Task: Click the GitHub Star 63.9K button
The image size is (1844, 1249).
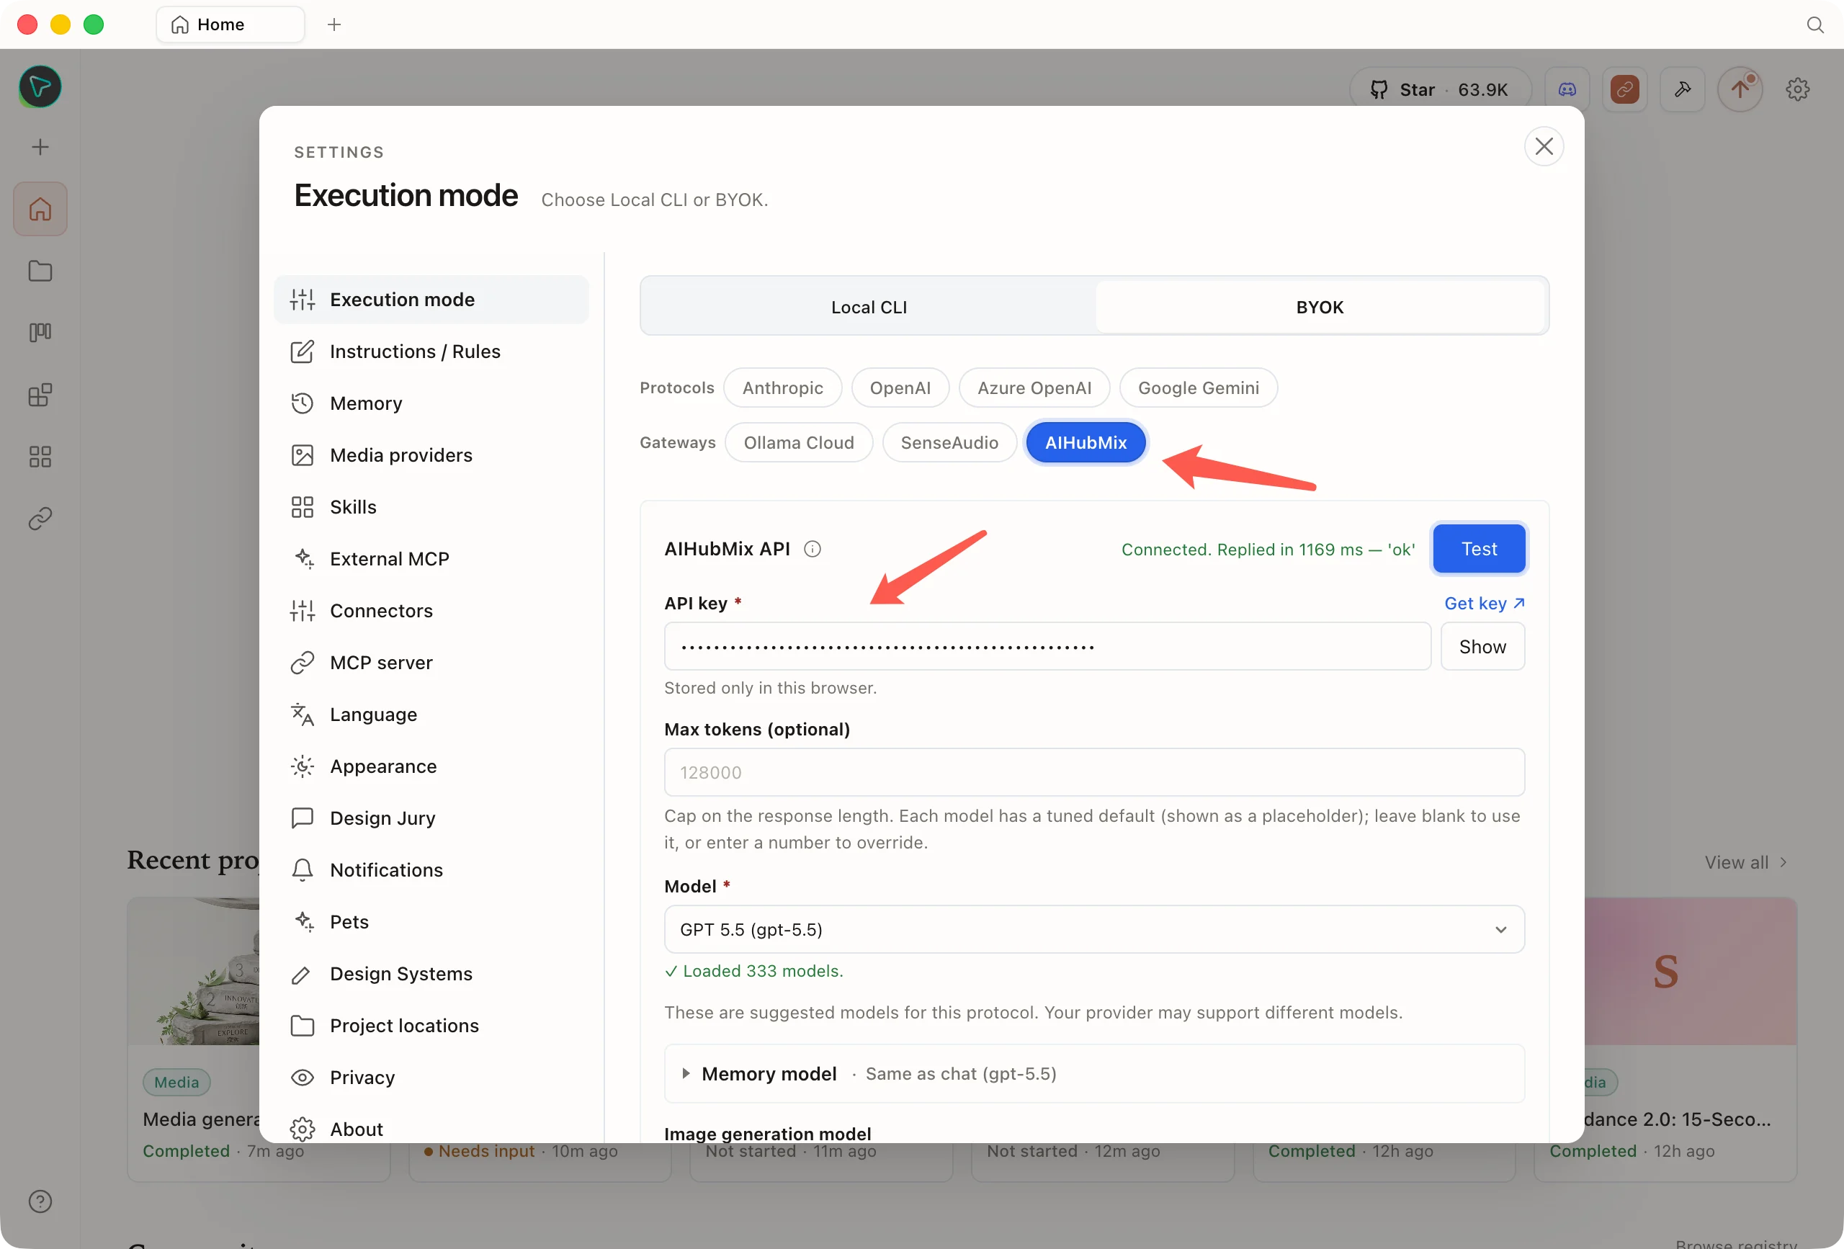Action: click(x=1440, y=89)
